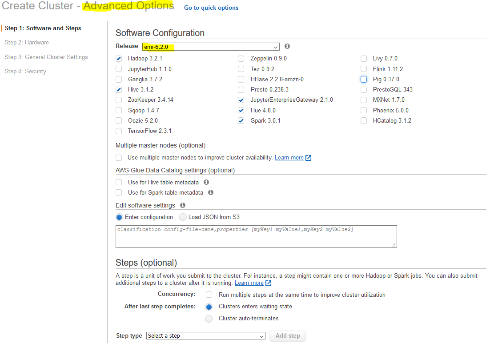
Task: Uncheck the Spark 3.0.1 checkbox
Action: (x=241, y=120)
